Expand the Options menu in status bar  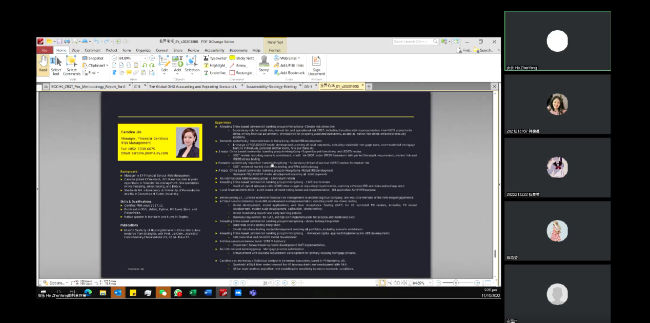(56, 282)
